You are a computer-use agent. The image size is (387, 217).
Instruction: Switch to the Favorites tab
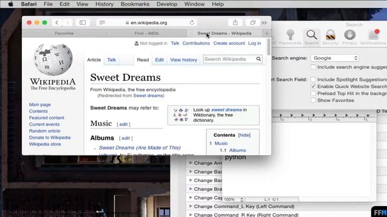pos(64,33)
